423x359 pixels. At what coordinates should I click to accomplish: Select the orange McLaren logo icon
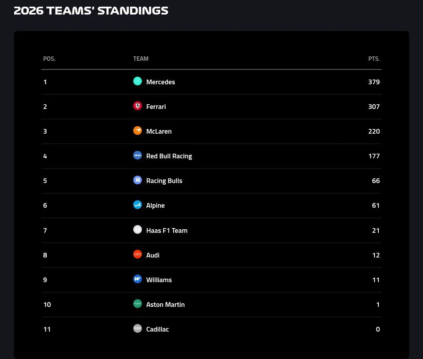tap(137, 131)
